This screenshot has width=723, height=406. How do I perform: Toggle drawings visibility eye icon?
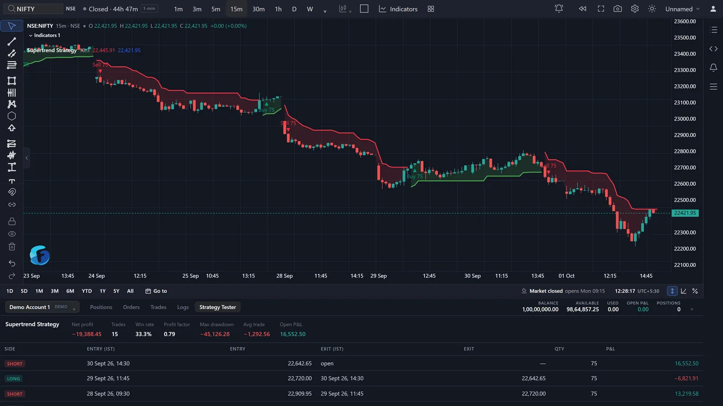(12, 234)
